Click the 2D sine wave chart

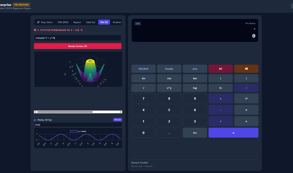point(78,138)
